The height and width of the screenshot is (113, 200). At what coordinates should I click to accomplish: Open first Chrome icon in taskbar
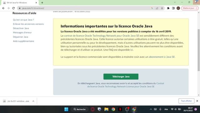[113, 109]
